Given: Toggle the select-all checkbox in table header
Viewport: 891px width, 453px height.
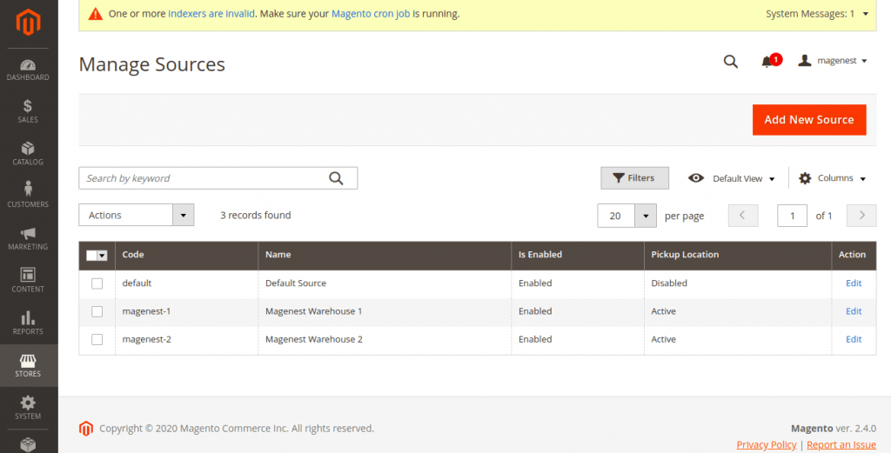Looking at the screenshot, I should point(91,256).
